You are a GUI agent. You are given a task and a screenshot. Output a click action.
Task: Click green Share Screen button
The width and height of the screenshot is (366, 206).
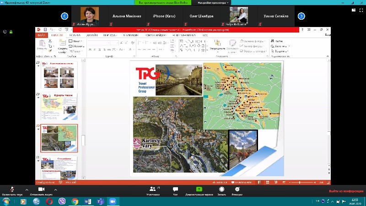coord(199,189)
